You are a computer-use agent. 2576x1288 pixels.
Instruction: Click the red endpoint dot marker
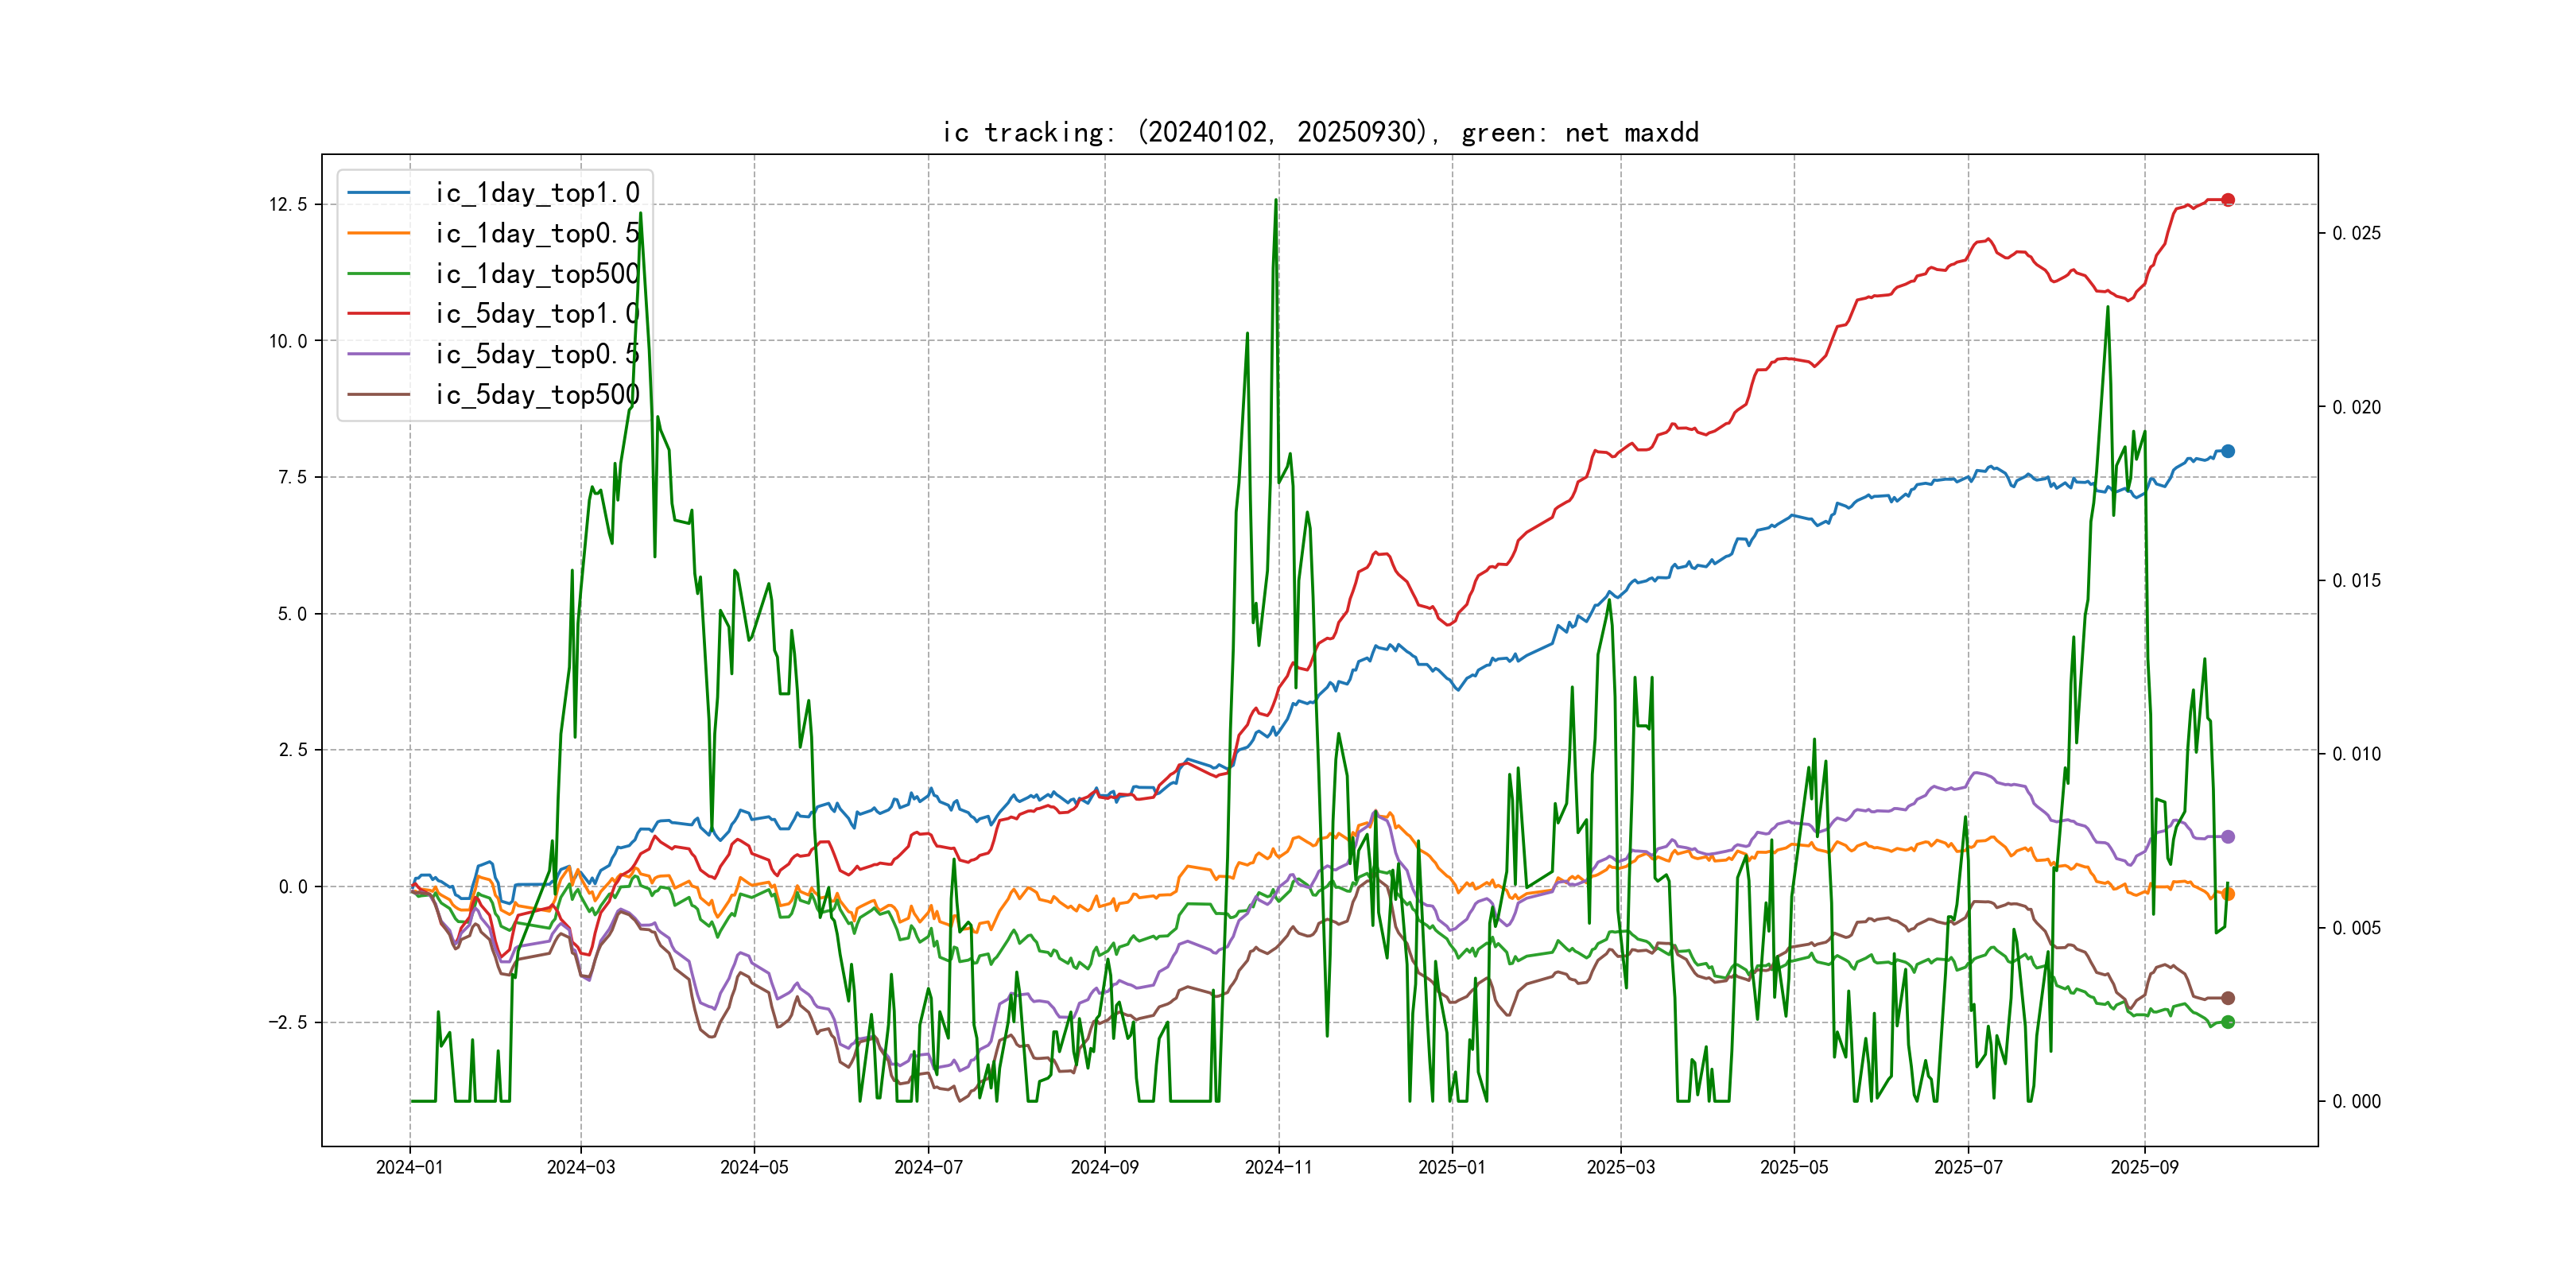pyautogui.click(x=2227, y=200)
